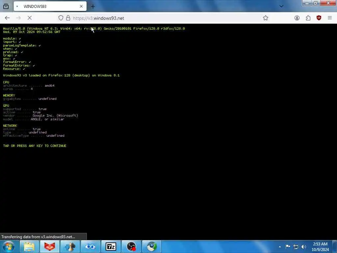Open the Firefox View icon beside the tabs
This screenshot has width=337, height=253.
pyautogui.click(x=6, y=6)
